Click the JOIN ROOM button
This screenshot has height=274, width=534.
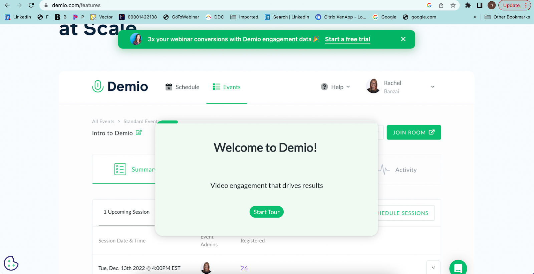click(x=414, y=132)
